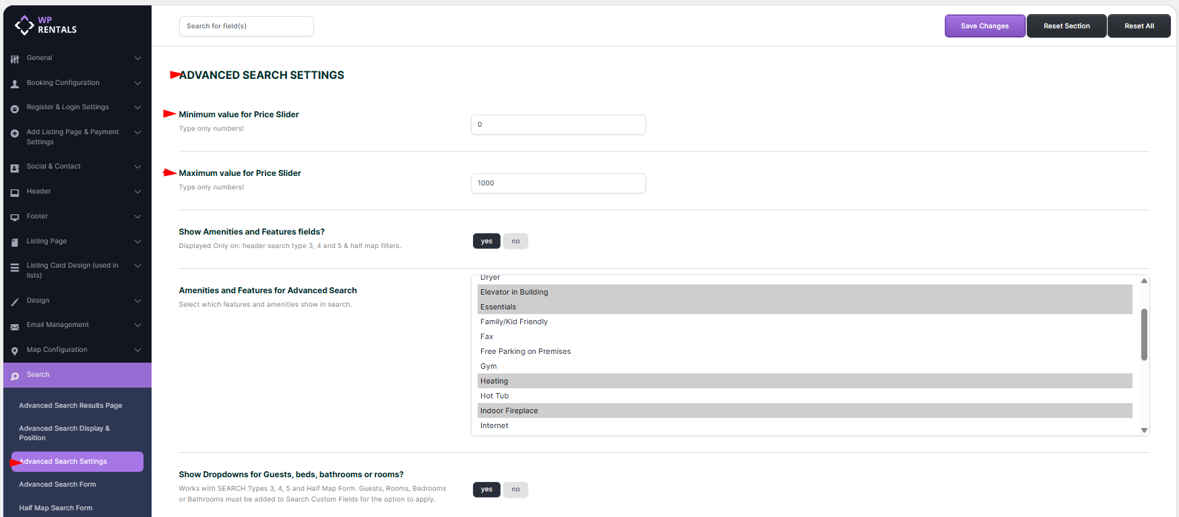
Task: Expand the Footer menu chevron
Action: 137,216
